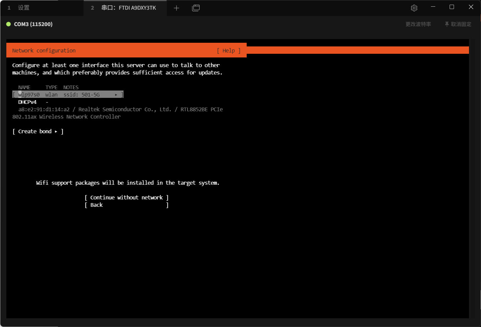Image resolution: width=481 pixels, height=327 pixels.
Task: Close the serial terminal window
Action: click(471, 7)
